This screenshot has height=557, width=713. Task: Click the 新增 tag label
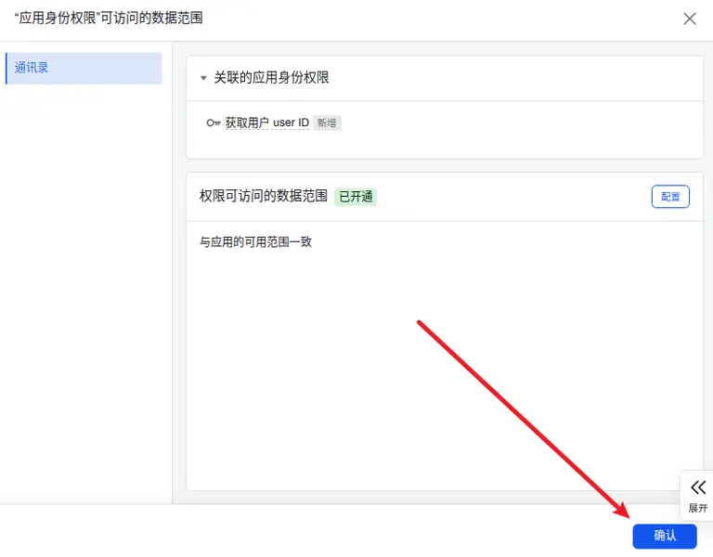click(x=327, y=123)
